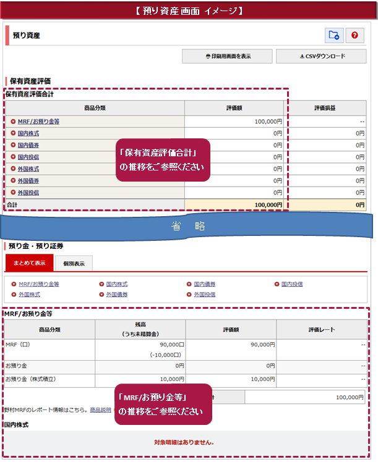Image resolution: width=378 pixels, height=462 pixels.
Task: Jump to 国内債券 in the quick-link box
Action: [x=205, y=284]
